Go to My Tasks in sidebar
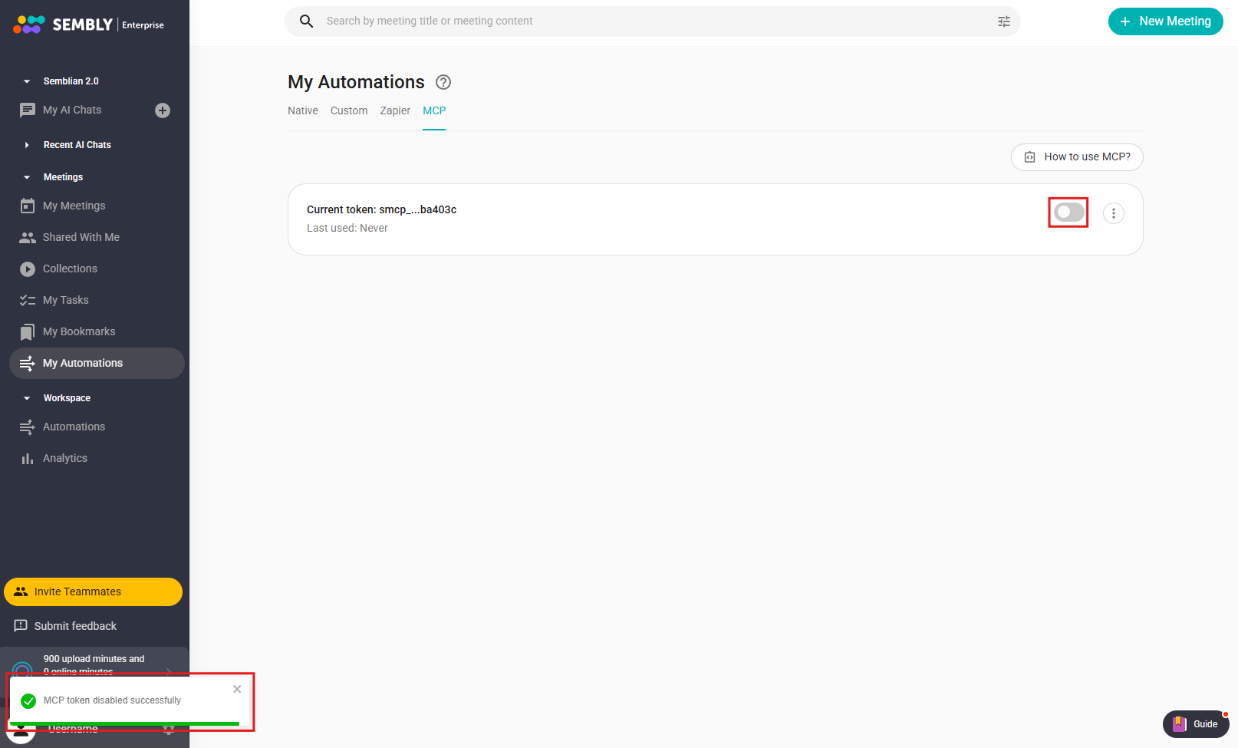Image resolution: width=1238 pixels, height=748 pixels. click(66, 300)
